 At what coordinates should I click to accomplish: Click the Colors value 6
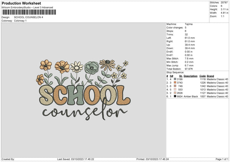tap(222, 6)
